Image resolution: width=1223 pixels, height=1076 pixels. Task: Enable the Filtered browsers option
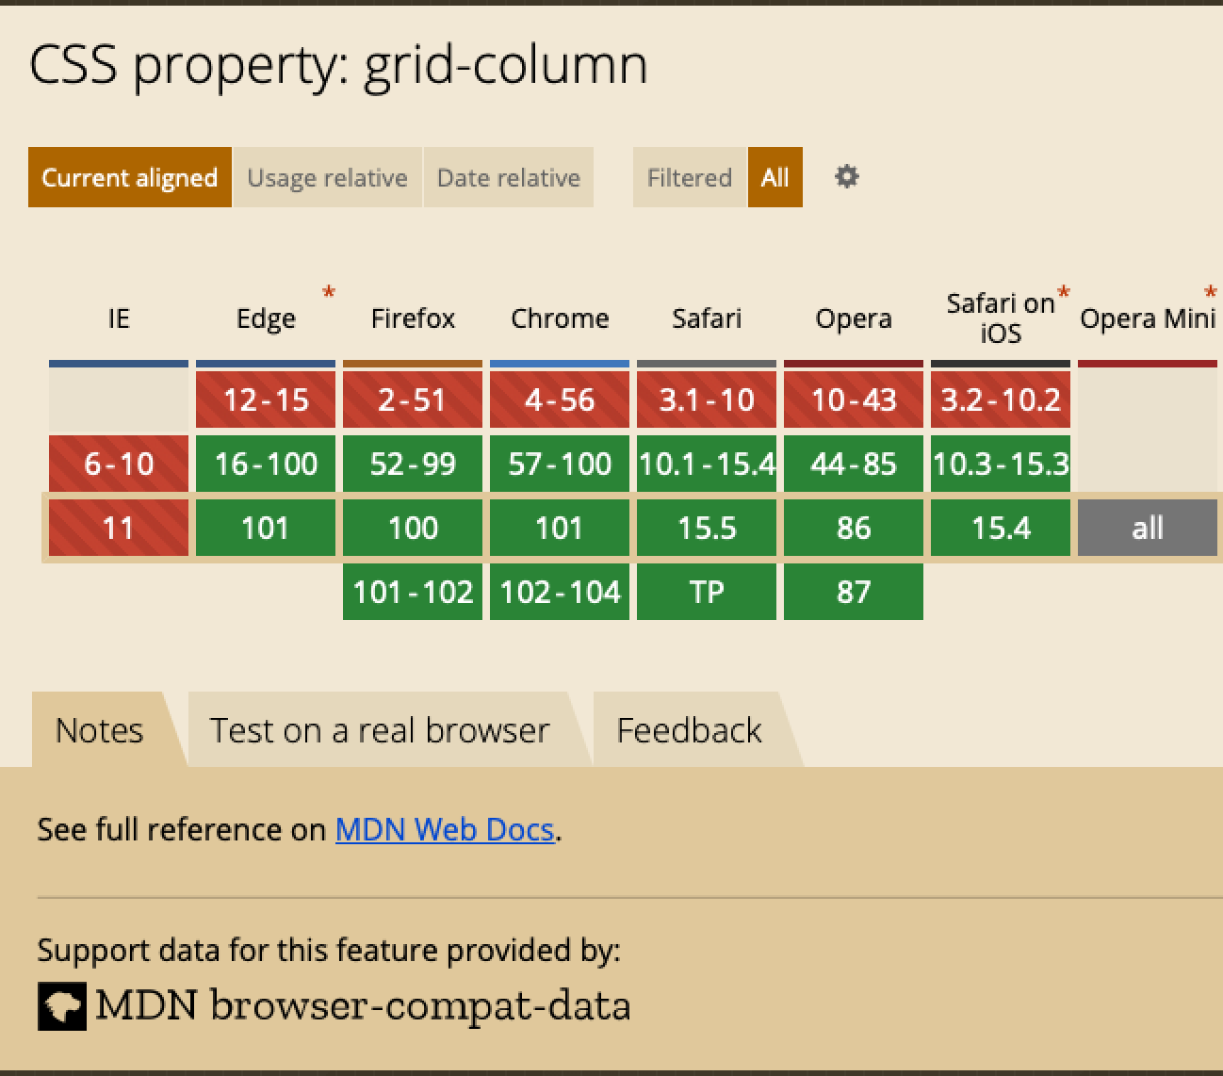pos(689,177)
